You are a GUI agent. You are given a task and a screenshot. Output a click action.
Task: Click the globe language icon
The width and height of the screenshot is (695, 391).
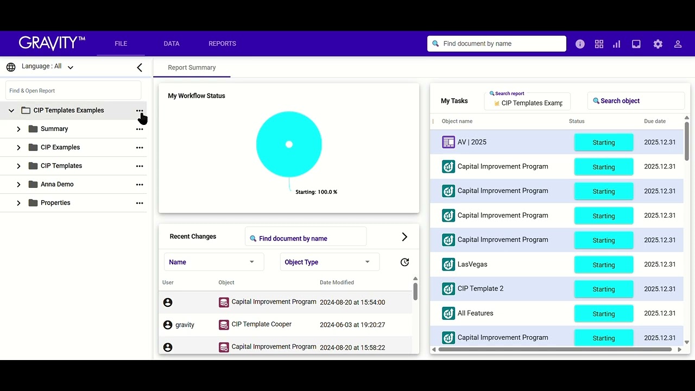pos(11,67)
